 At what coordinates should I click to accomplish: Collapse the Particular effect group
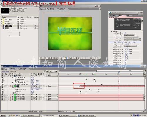(12, 88)
